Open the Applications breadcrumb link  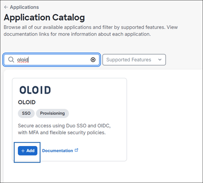pyautogui.click(x=24, y=7)
